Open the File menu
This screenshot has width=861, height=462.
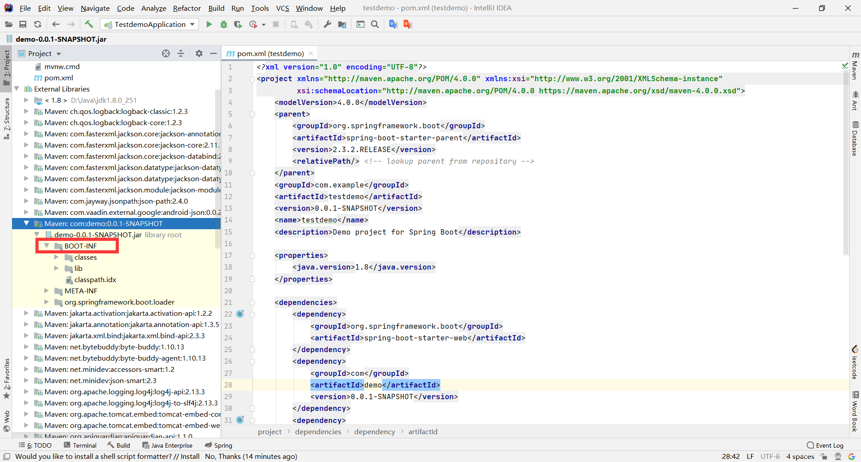point(25,8)
